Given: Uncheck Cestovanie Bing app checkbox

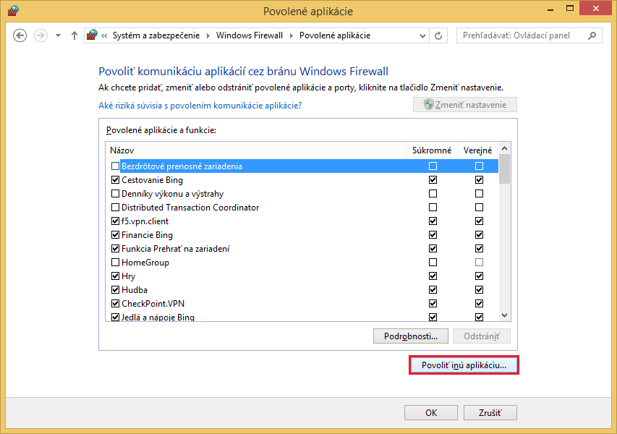Looking at the screenshot, I should [x=115, y=180].
